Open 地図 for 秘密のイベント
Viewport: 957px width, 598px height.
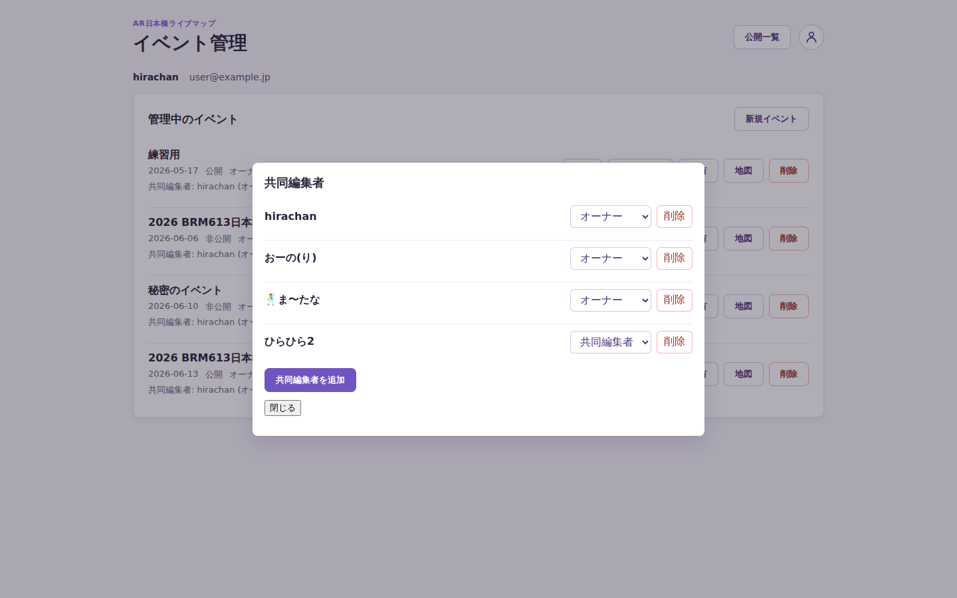click(x=743, y=306)
